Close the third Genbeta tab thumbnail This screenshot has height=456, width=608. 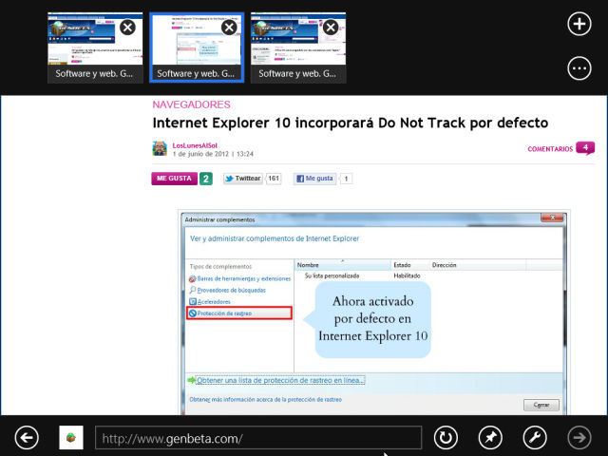(331, 28)
